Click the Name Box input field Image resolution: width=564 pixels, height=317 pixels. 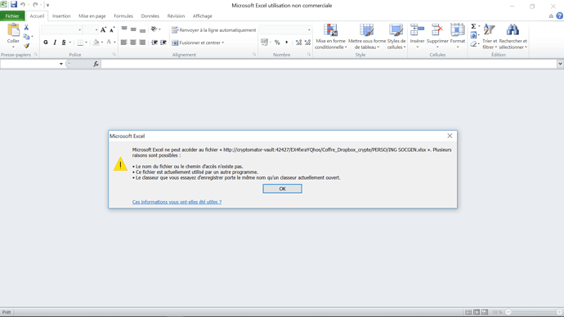click(x=29, y=64)
